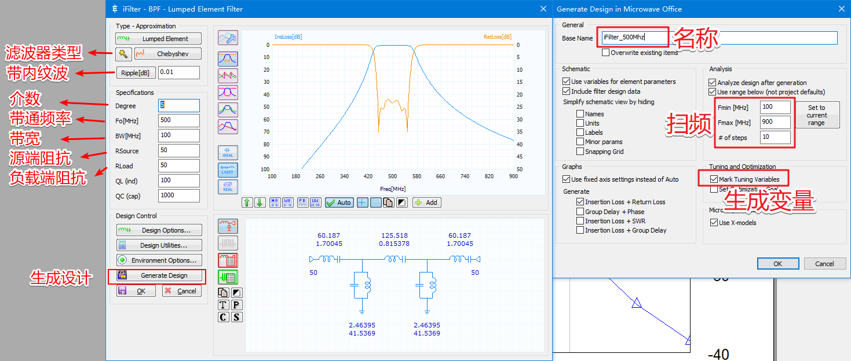Switch to IDEAL element model
The width and height of the screenshot is (851, 361).
[228, 153]
